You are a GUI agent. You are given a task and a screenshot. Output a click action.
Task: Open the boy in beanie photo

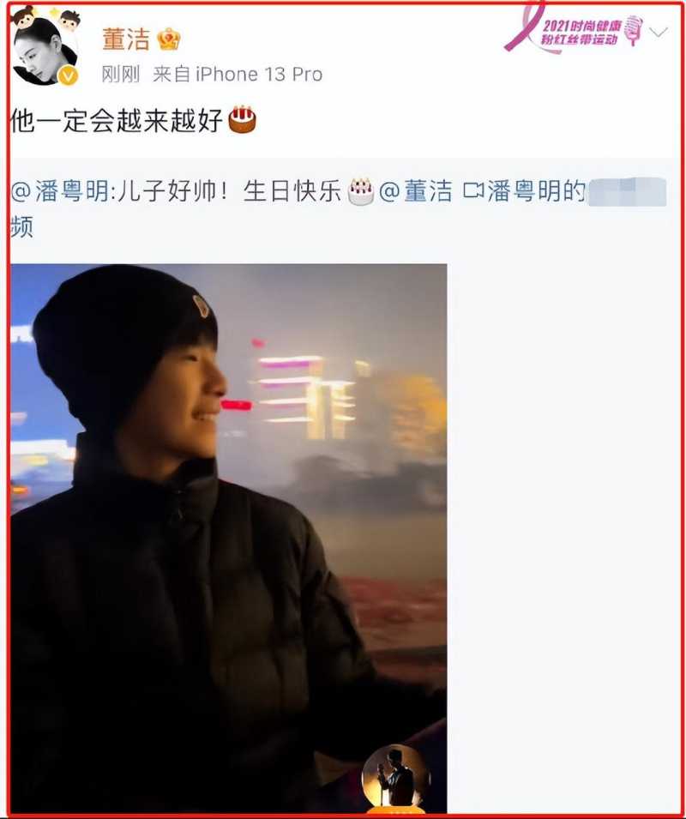pos(229,539)
